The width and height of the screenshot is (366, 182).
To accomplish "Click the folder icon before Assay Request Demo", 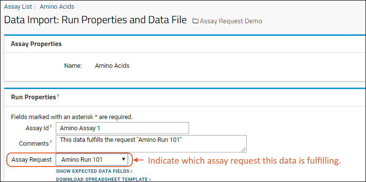I will pos(195,21).
